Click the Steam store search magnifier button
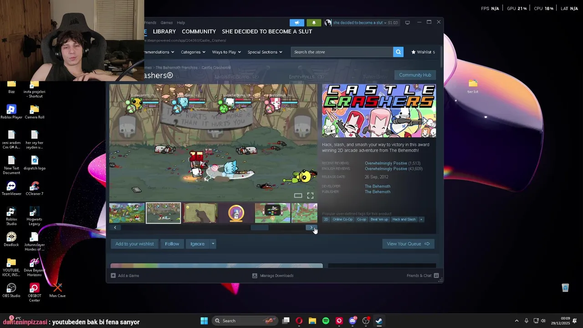This screenshot has height=328, width=583. [x=398, y=52]
